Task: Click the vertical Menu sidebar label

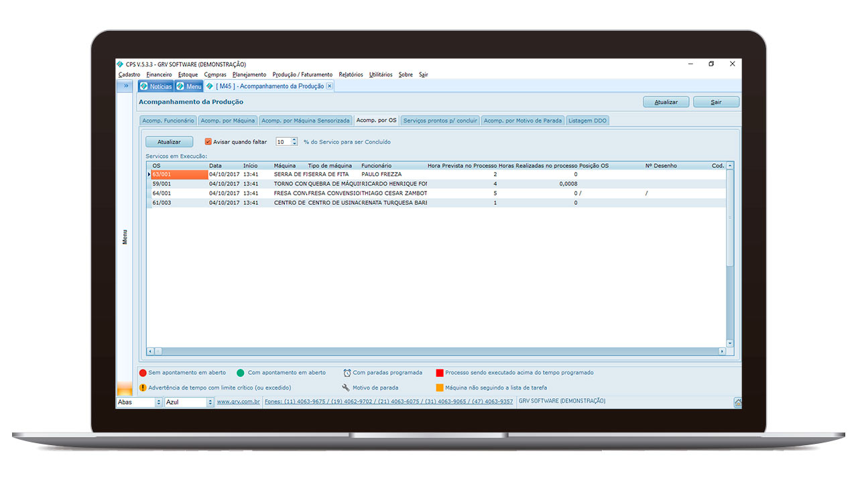Action: (125, 237)
